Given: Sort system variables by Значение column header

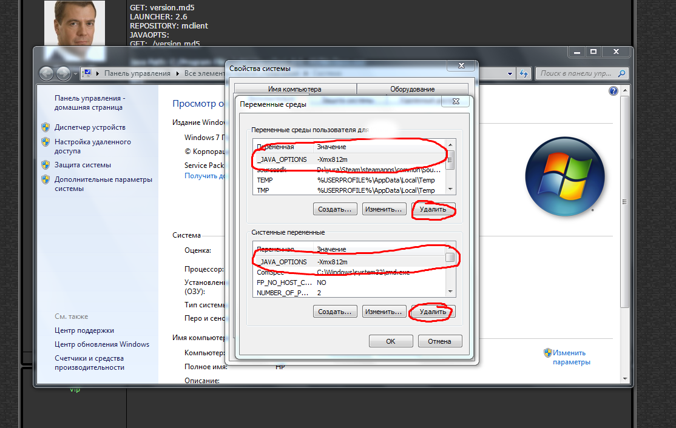Looking at the screenshot, I should pos(379,249).
